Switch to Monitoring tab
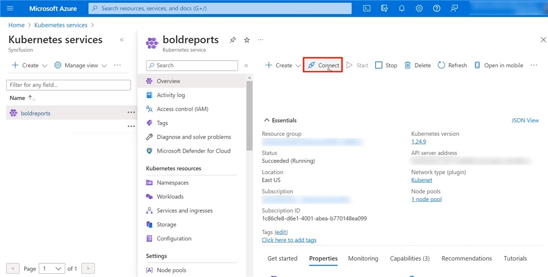The height and width of the screenshot is (277, 548). pos(363,258)
